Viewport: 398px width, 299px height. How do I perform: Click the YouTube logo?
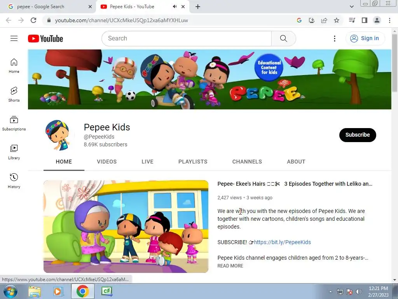click(45, 39)
